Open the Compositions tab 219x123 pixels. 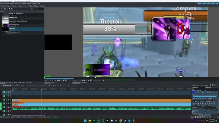10,83
